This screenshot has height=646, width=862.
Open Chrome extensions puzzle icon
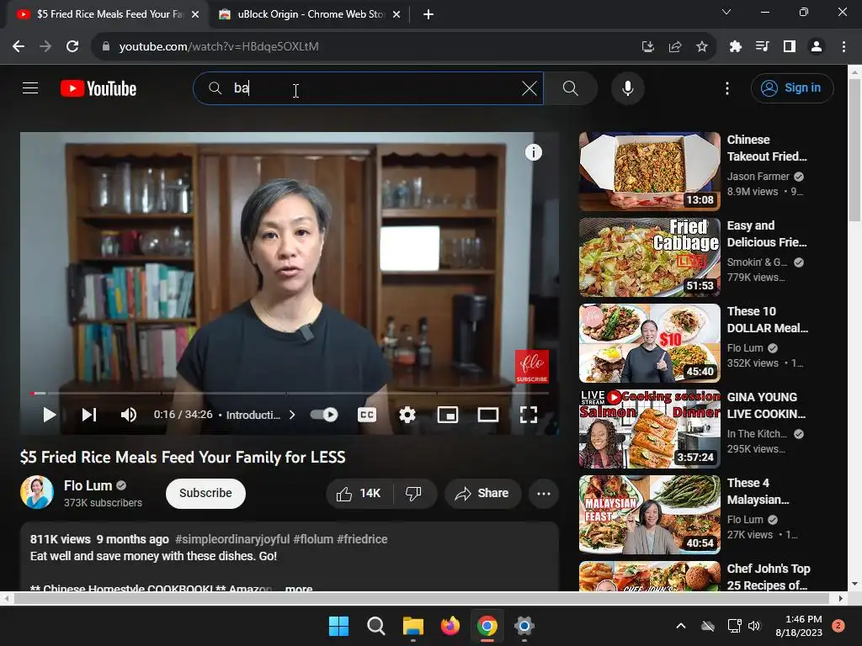[735, 47]
